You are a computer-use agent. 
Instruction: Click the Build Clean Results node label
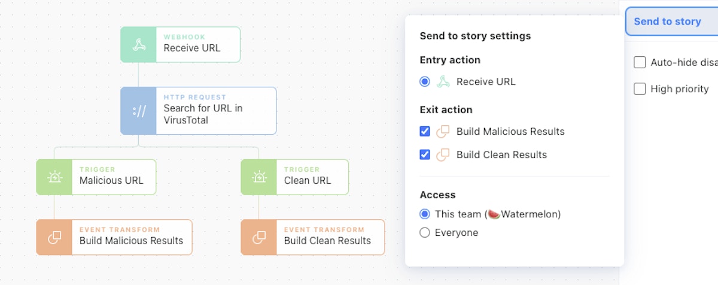pos(327,241)
